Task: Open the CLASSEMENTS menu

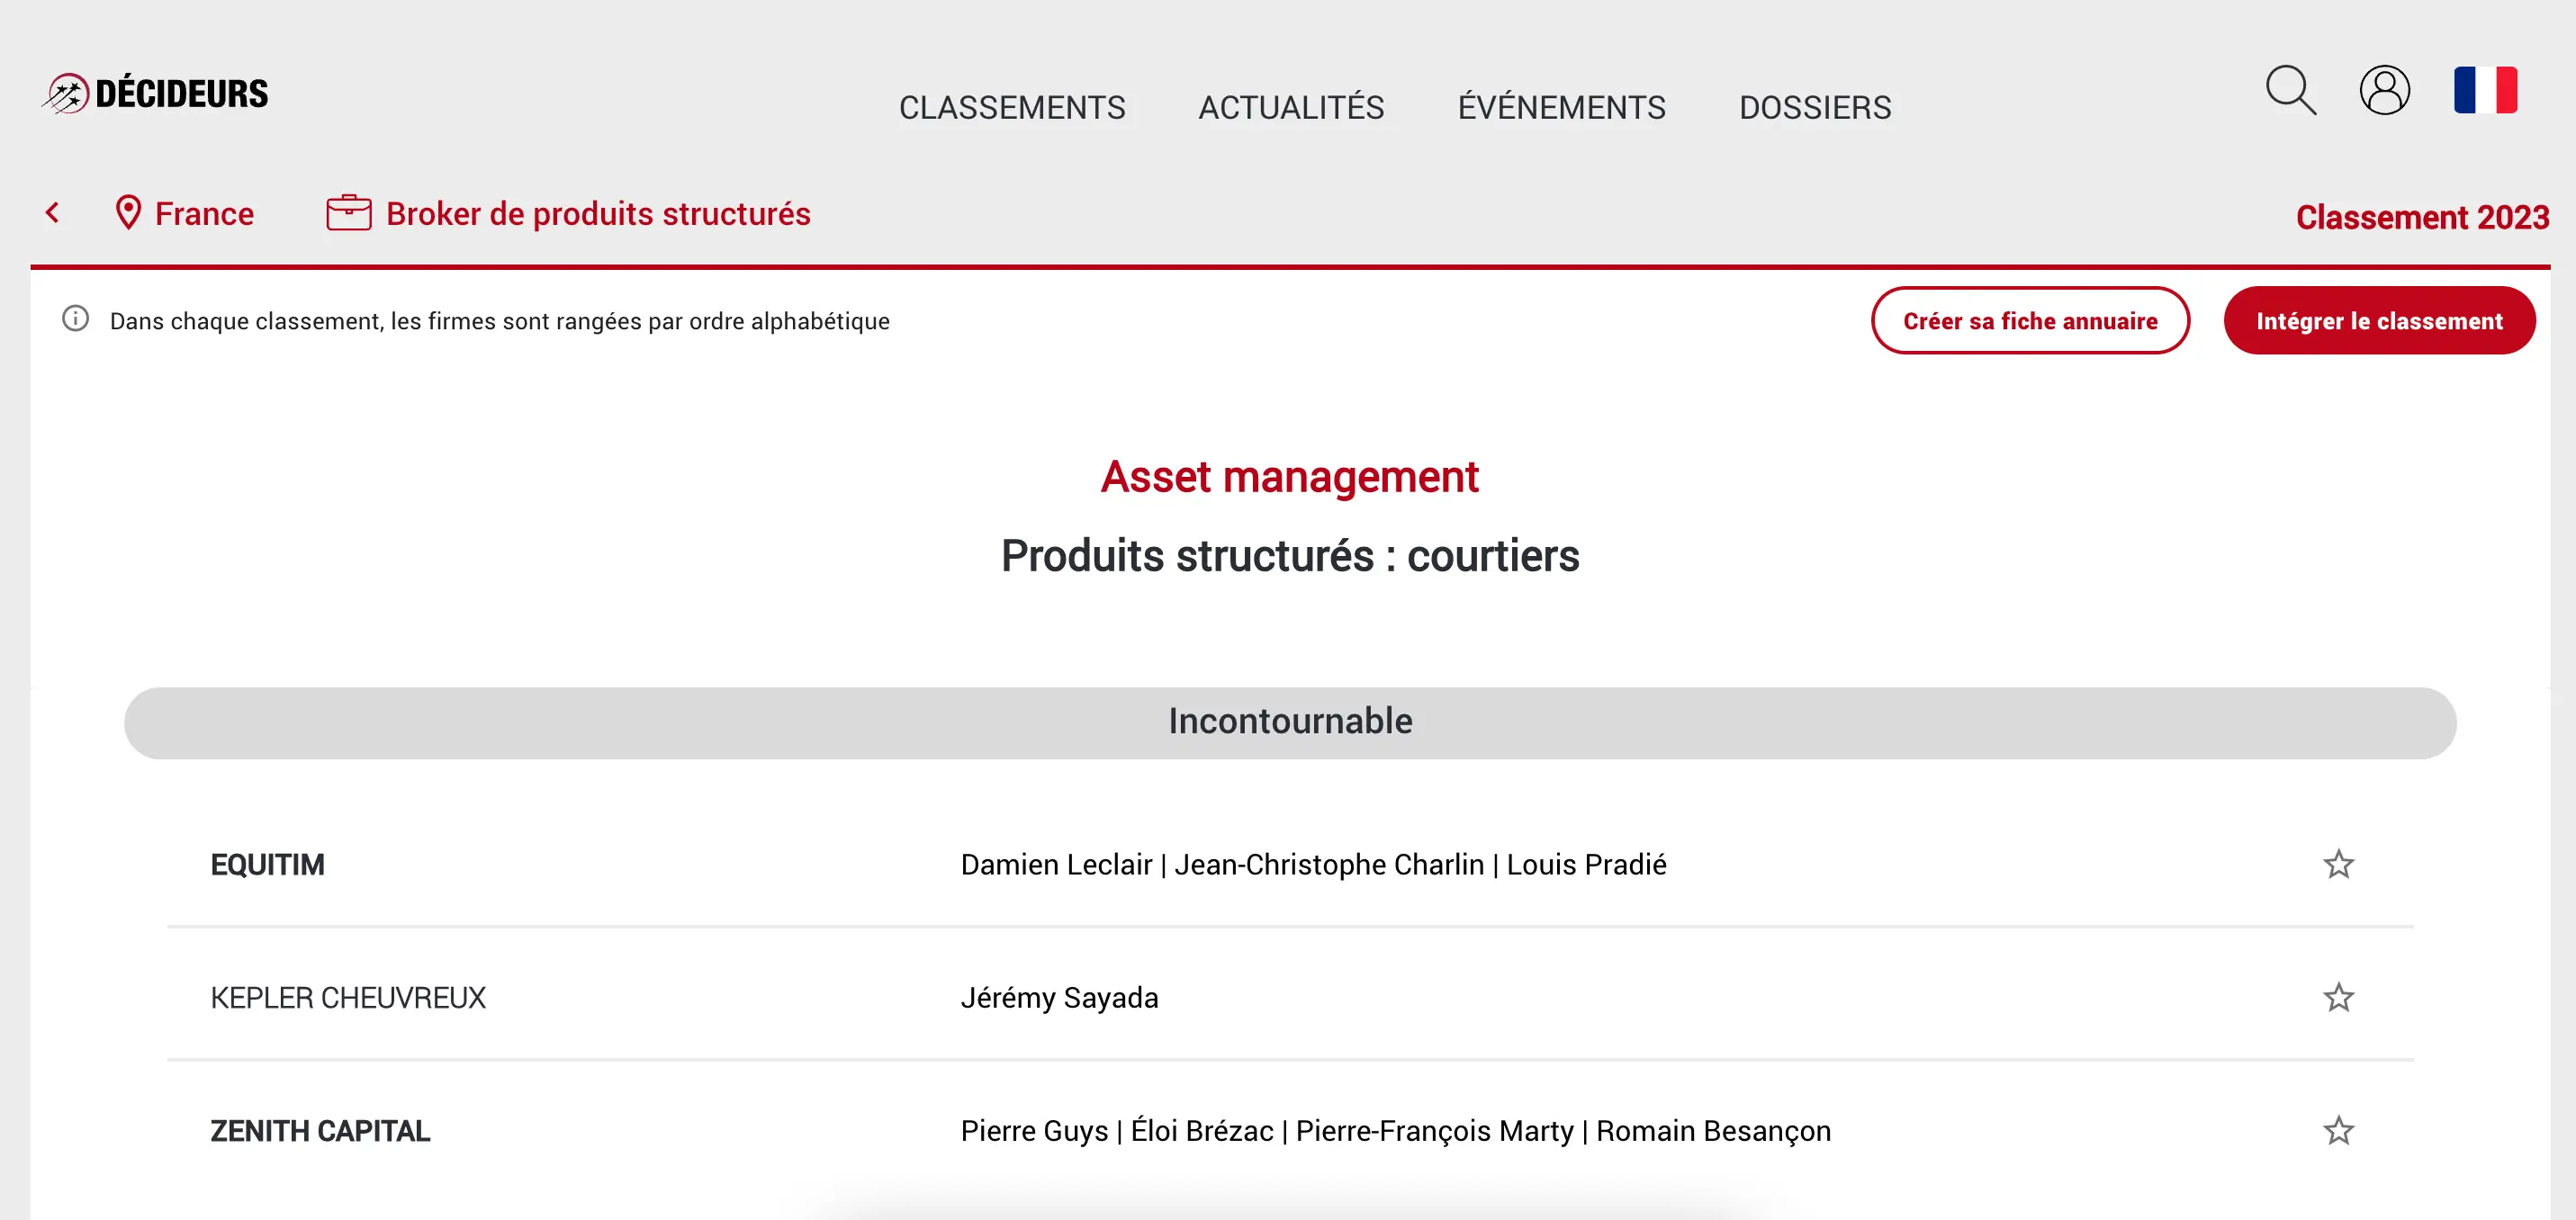Action: click(x=1012, y=107)
